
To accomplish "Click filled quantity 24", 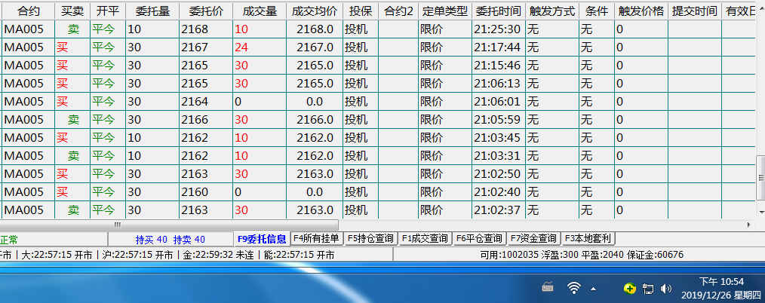I will coord(259,47).
